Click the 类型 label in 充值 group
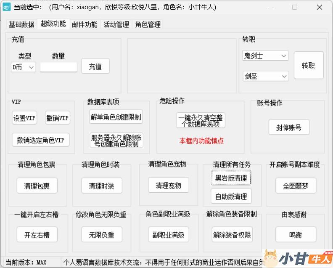The height and width of the screenshot is (268, 333). click(25, 56)
